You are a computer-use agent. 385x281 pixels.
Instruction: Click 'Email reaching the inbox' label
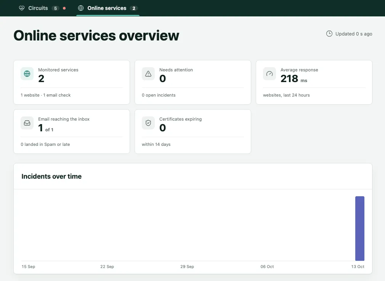click(64, 119)
